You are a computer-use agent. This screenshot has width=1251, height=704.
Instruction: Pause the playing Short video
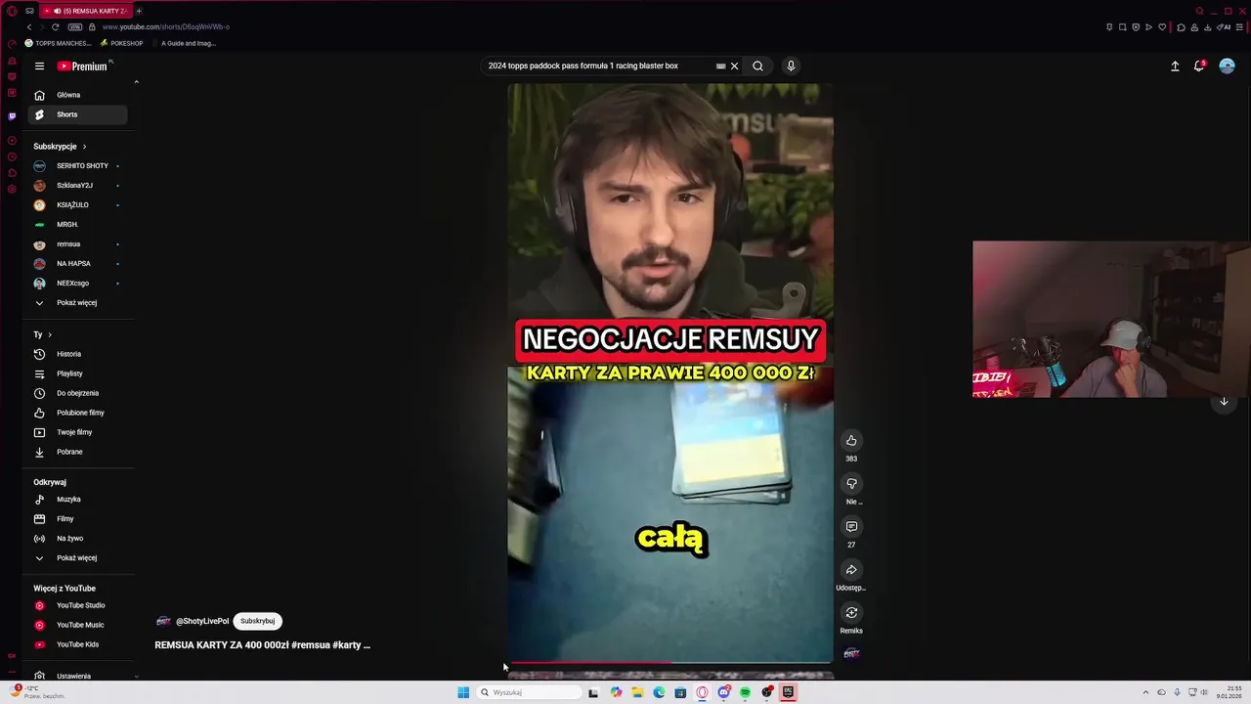point(670,372)
